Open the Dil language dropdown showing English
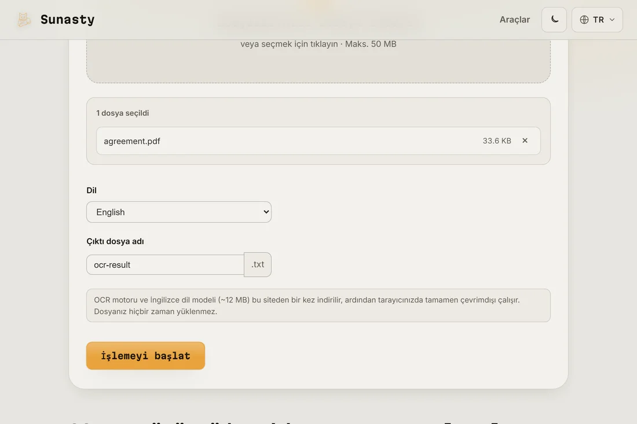 [179, 212]
